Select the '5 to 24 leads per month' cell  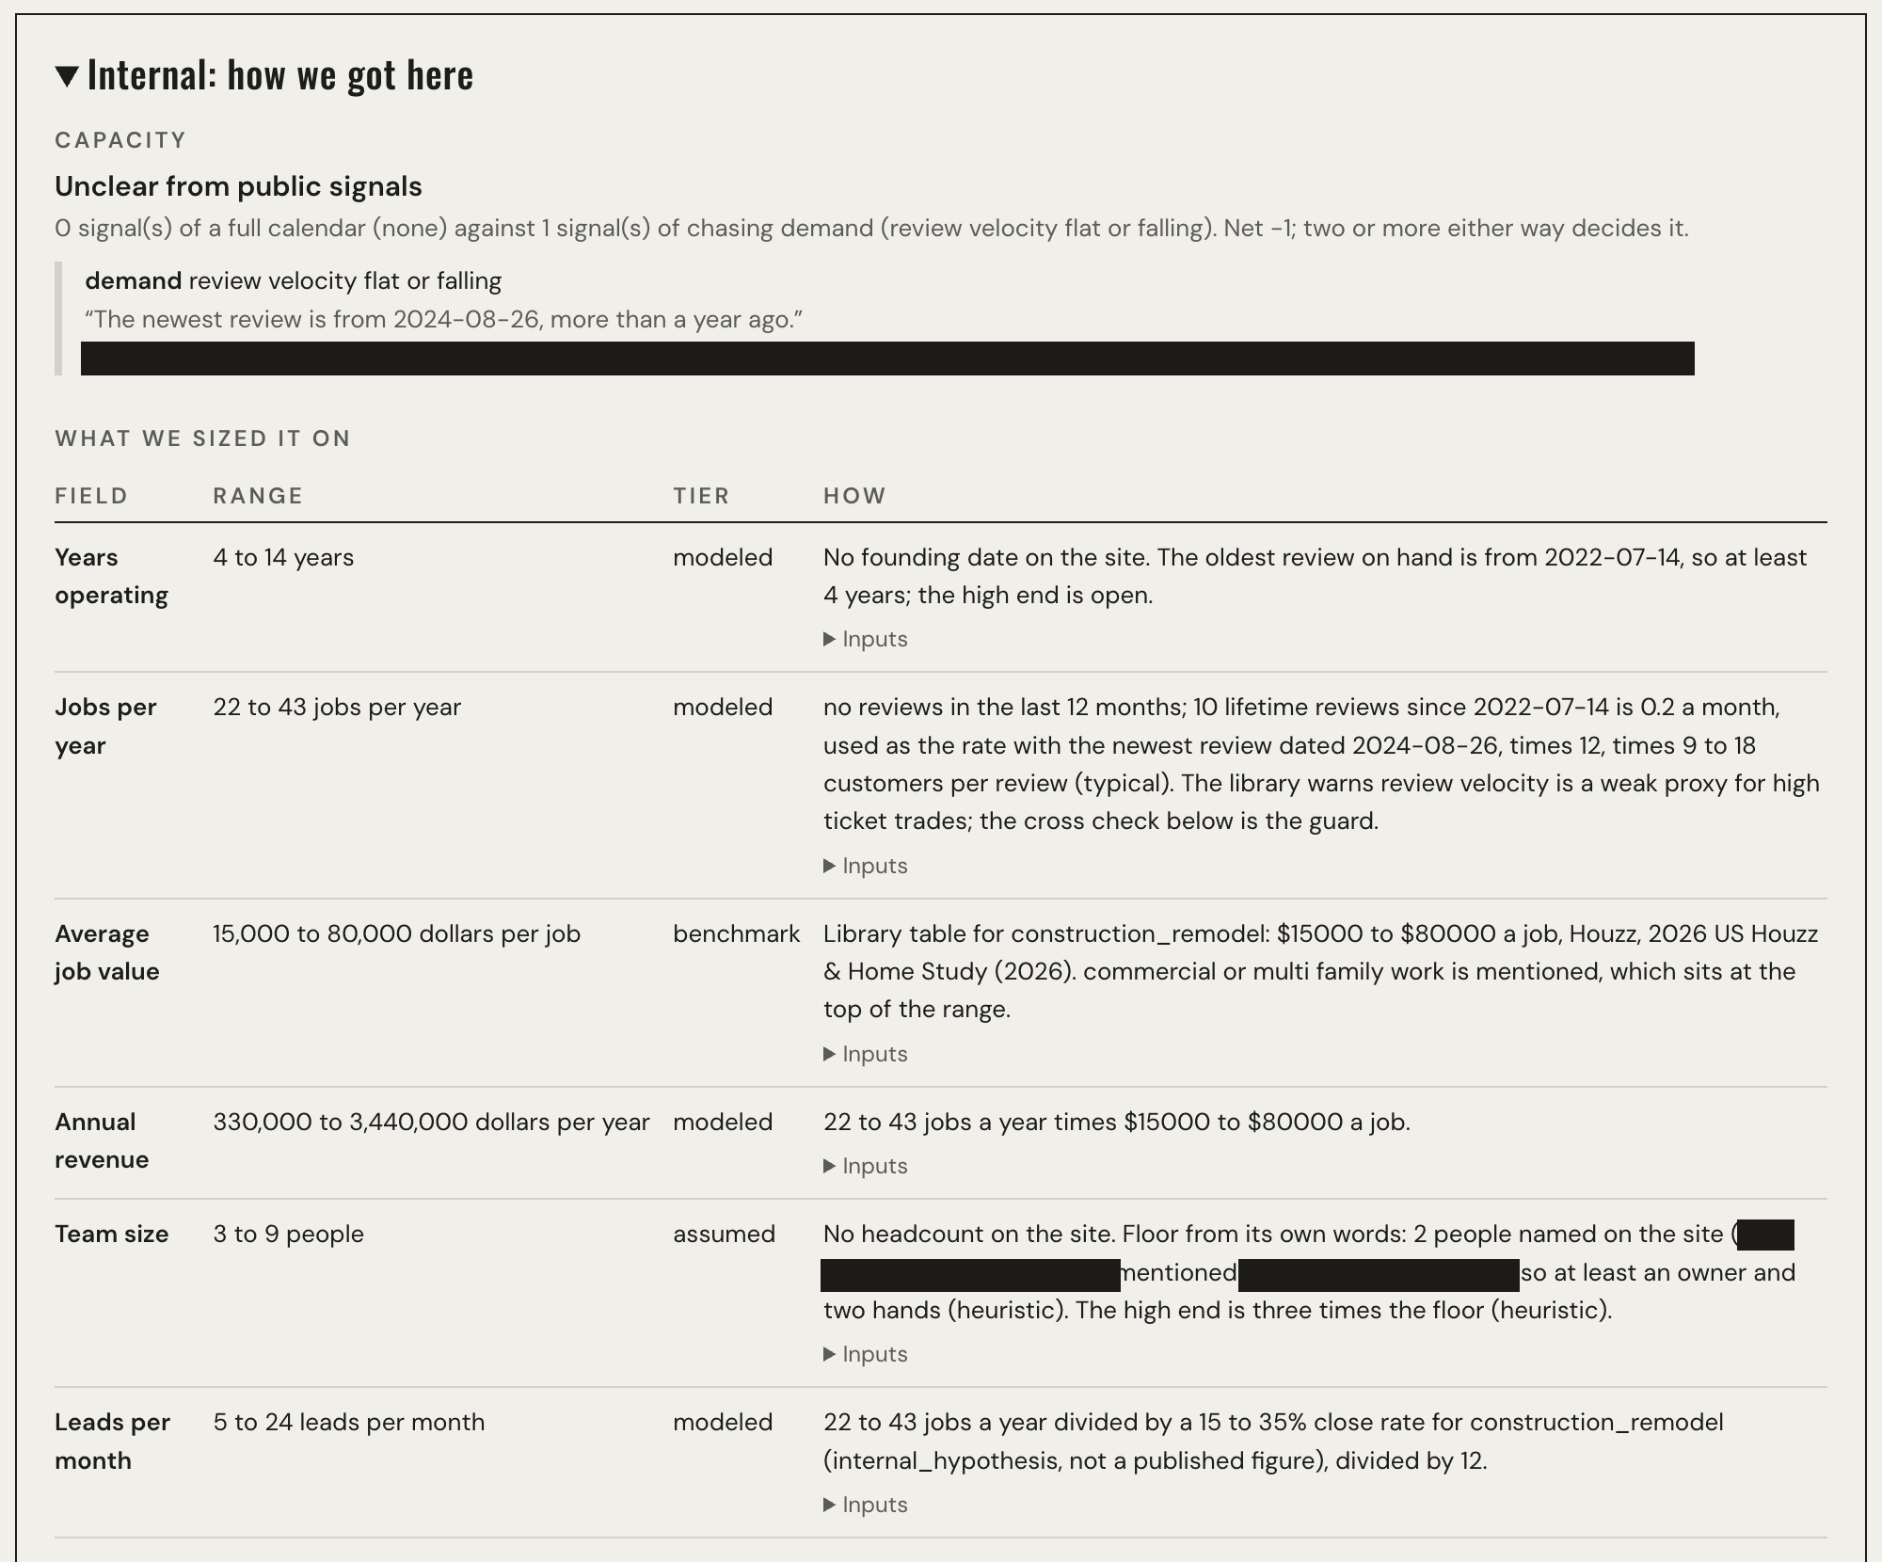[348, 1422]
